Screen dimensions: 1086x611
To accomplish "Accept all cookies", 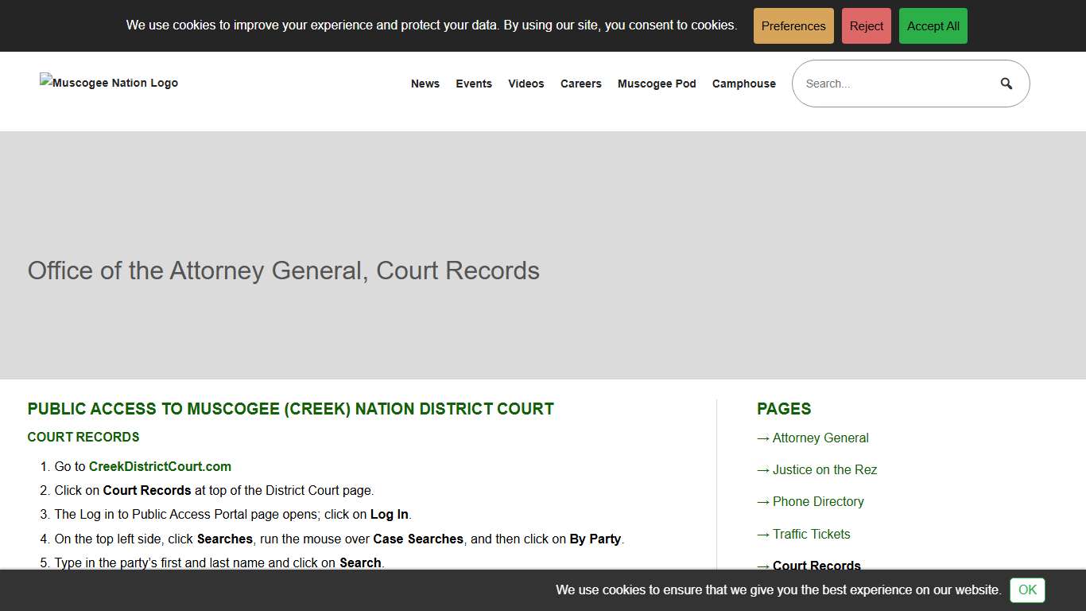I will point(933,25).
